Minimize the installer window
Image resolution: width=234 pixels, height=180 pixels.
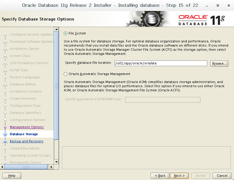[x=207, y=6]
